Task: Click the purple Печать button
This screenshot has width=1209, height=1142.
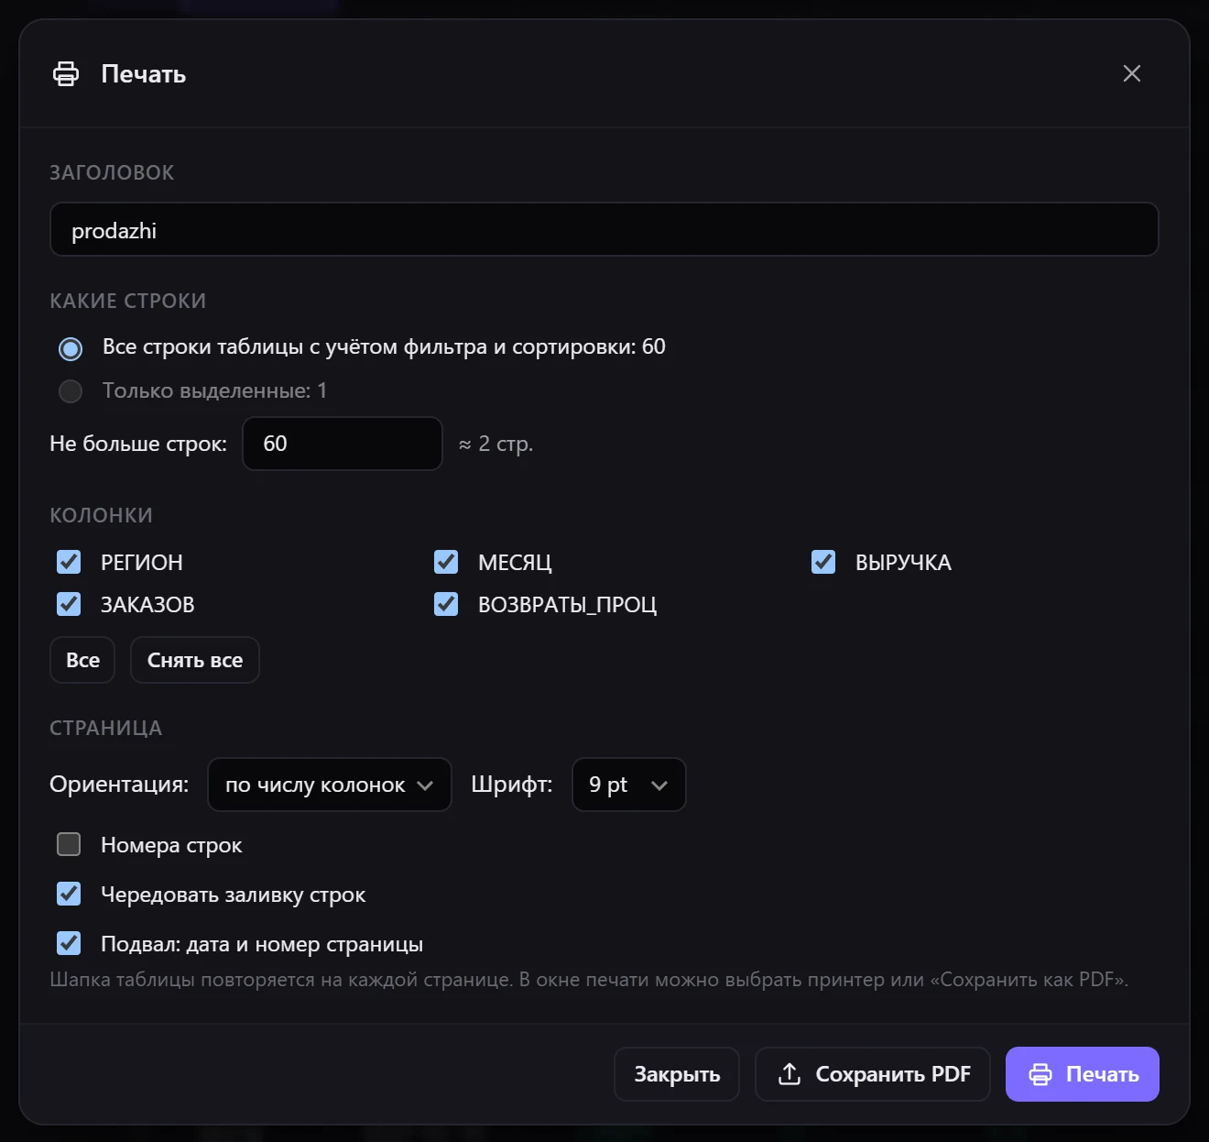Action: (x=1083, y=1074)
